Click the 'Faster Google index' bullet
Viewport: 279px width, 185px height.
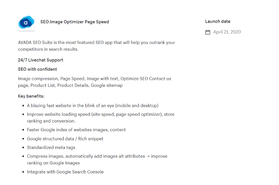[x=76, y=130]
